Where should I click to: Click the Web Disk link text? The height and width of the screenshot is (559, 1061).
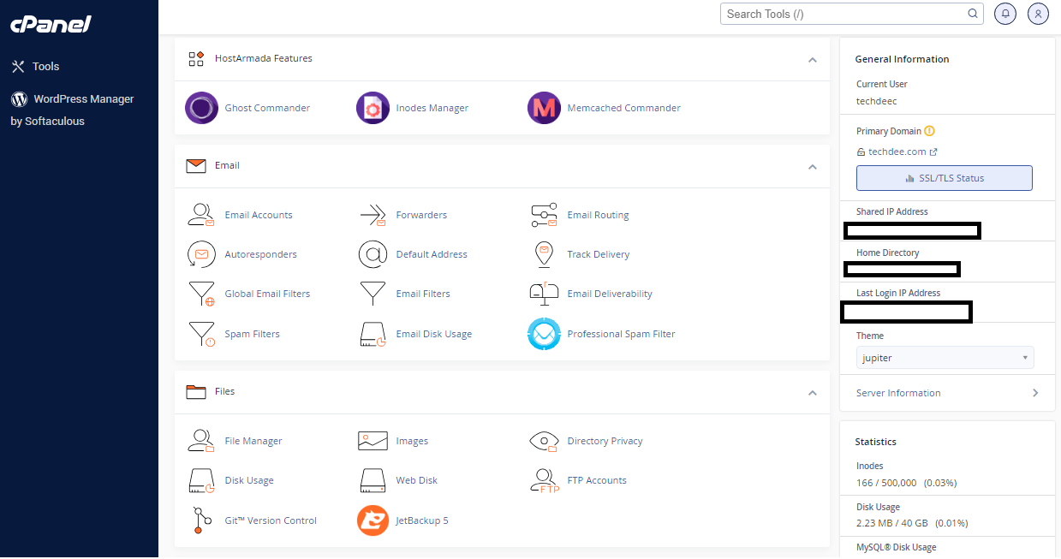point(417,480)
